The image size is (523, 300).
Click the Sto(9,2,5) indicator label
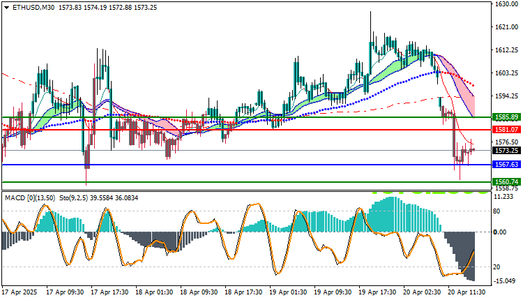point(74,198)
